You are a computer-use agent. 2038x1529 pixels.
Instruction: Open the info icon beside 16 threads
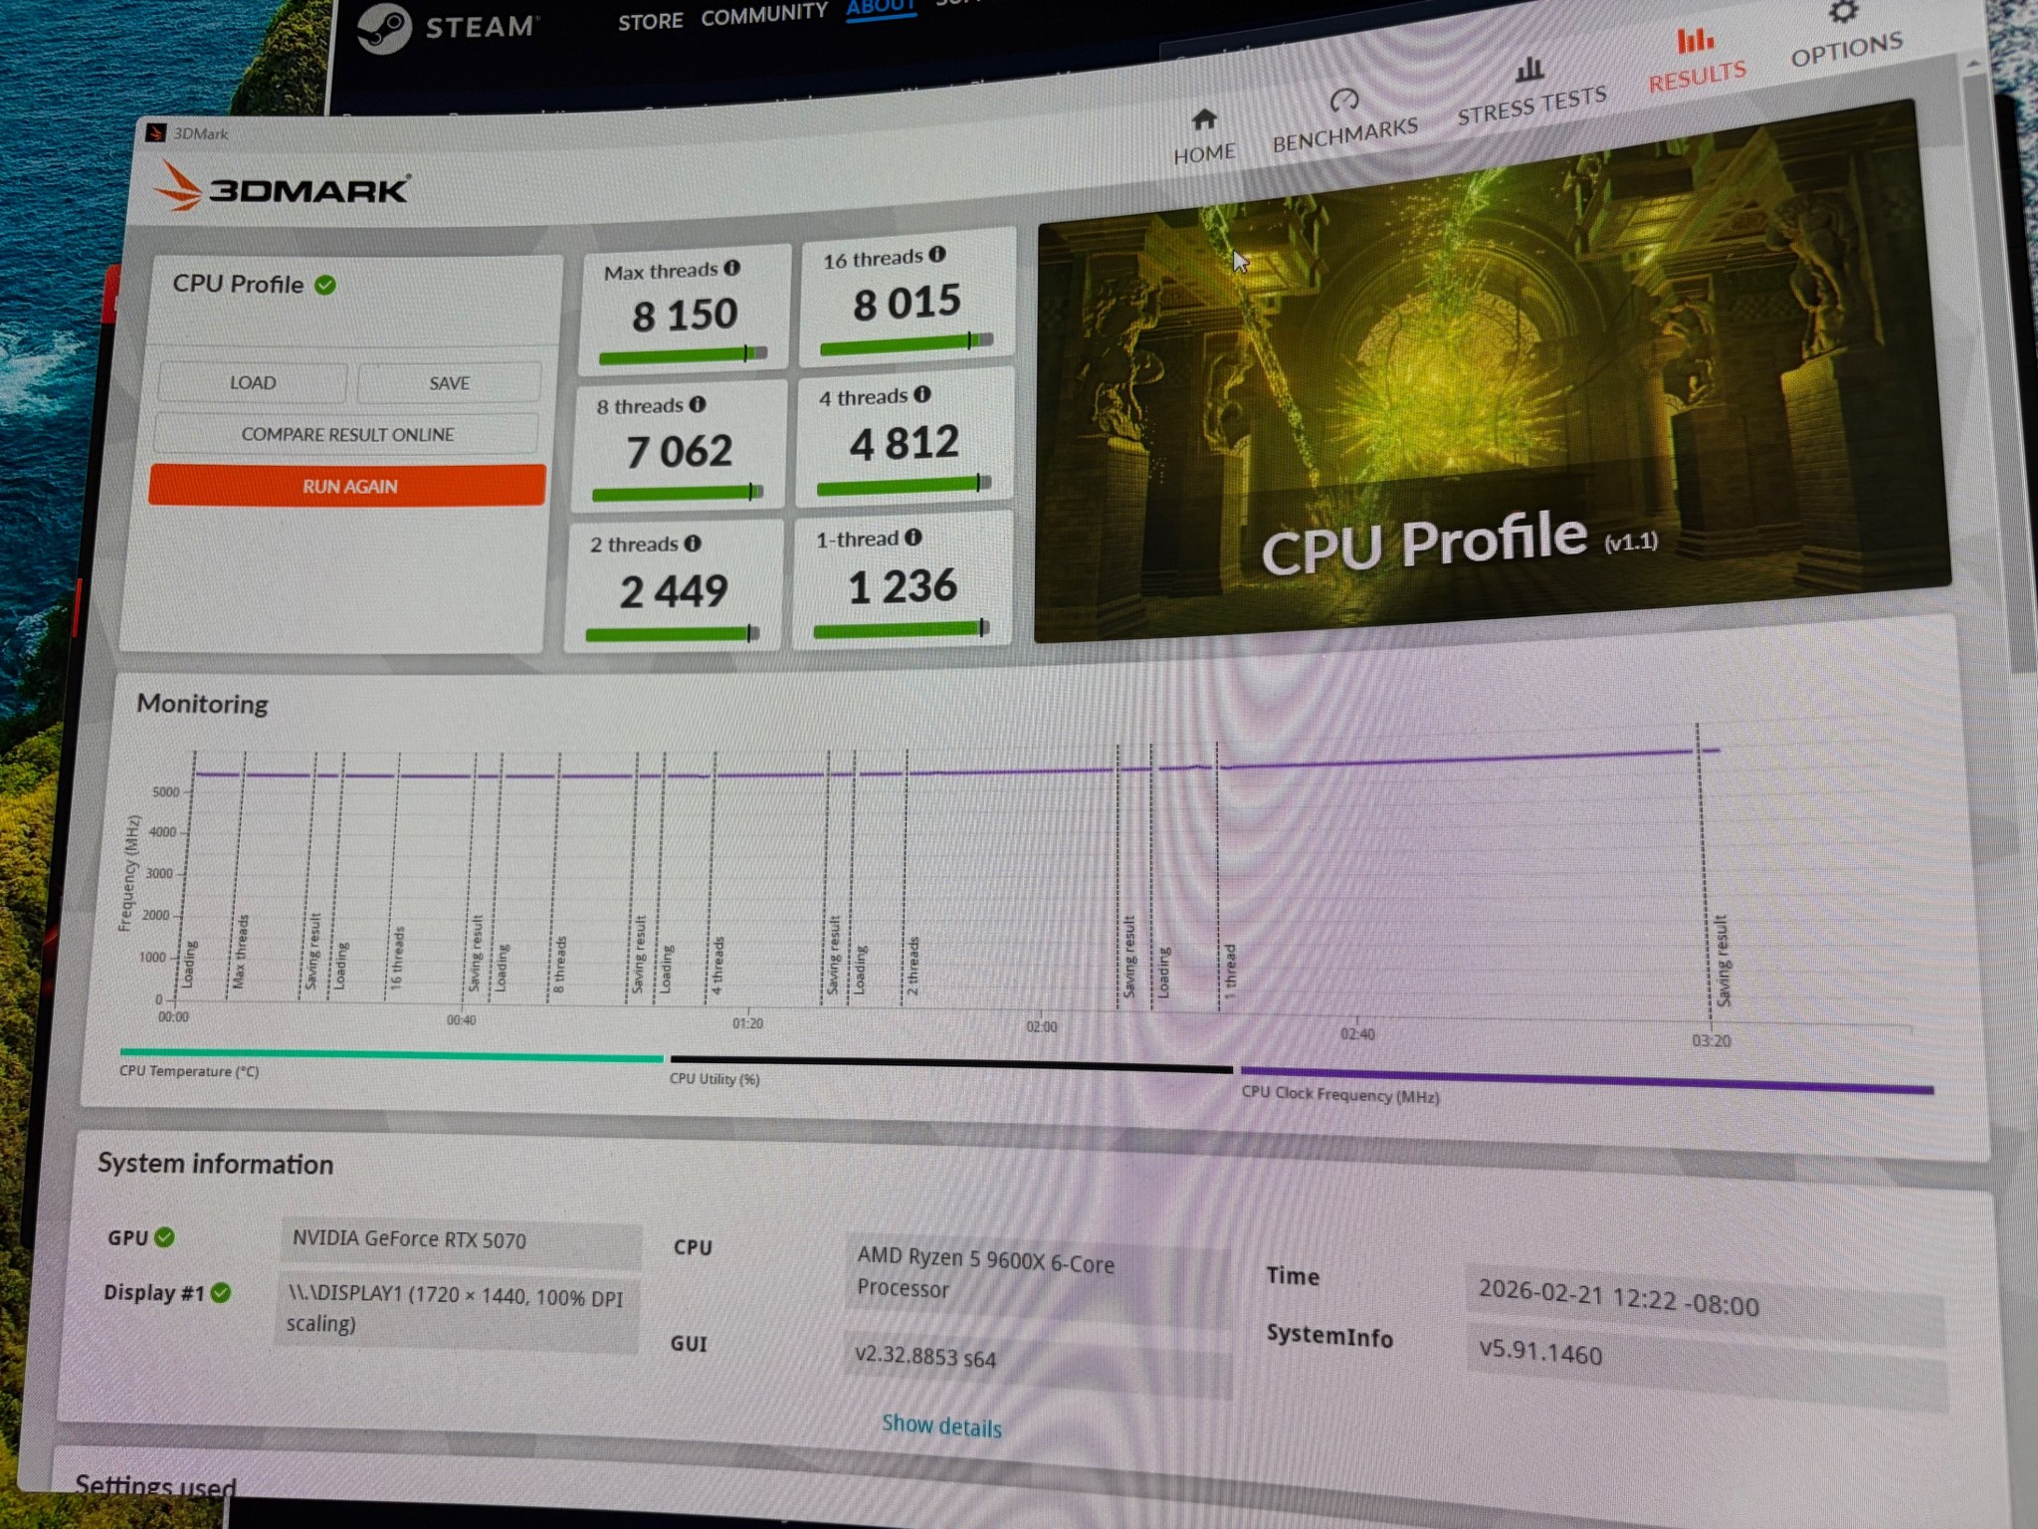point(937,255)
